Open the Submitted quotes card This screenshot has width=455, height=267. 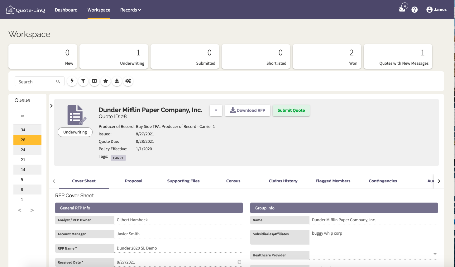[185, 56]
